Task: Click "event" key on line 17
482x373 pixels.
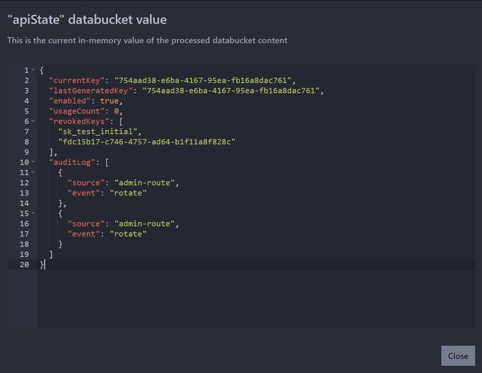Action: [x=84, y=234]
